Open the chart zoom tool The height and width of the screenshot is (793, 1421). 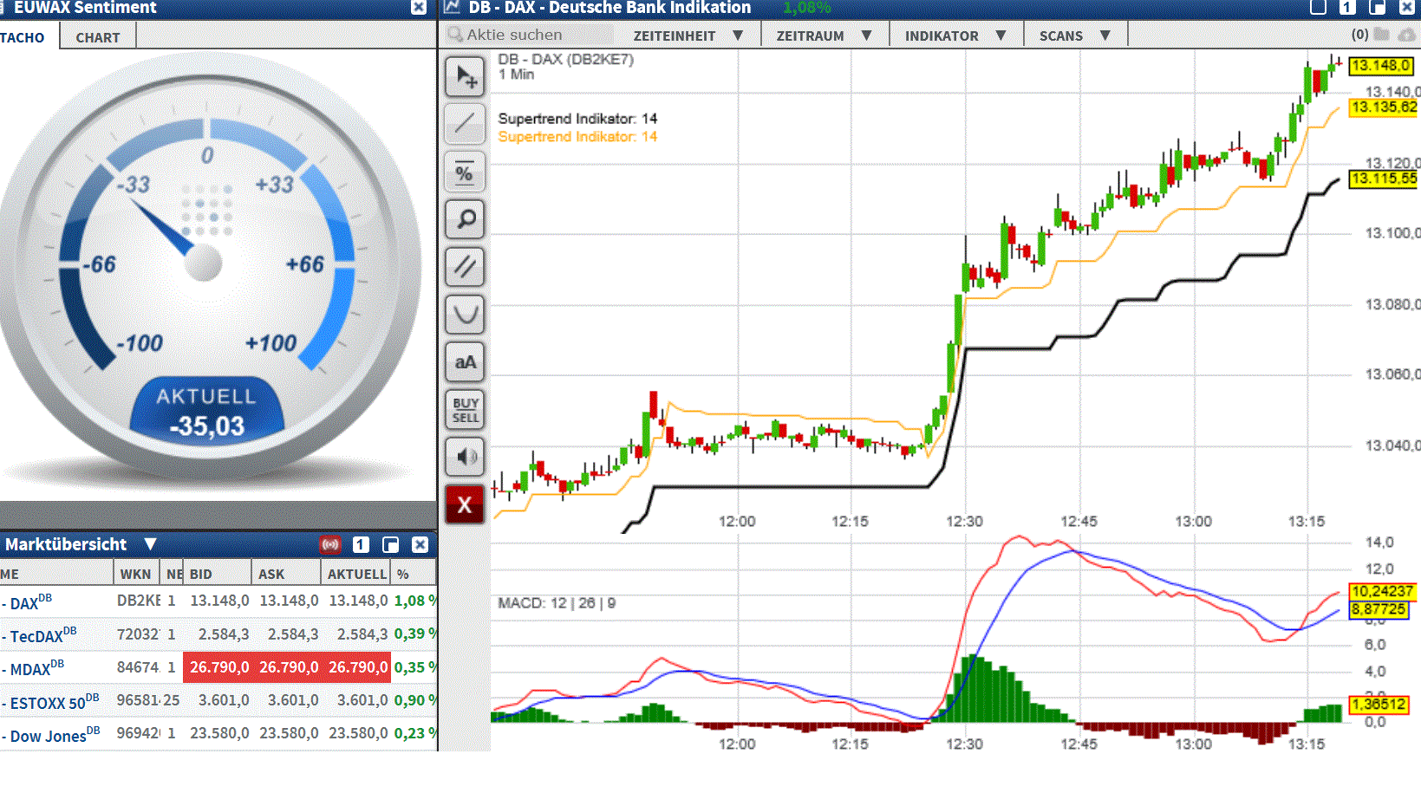tap(465, 219)
